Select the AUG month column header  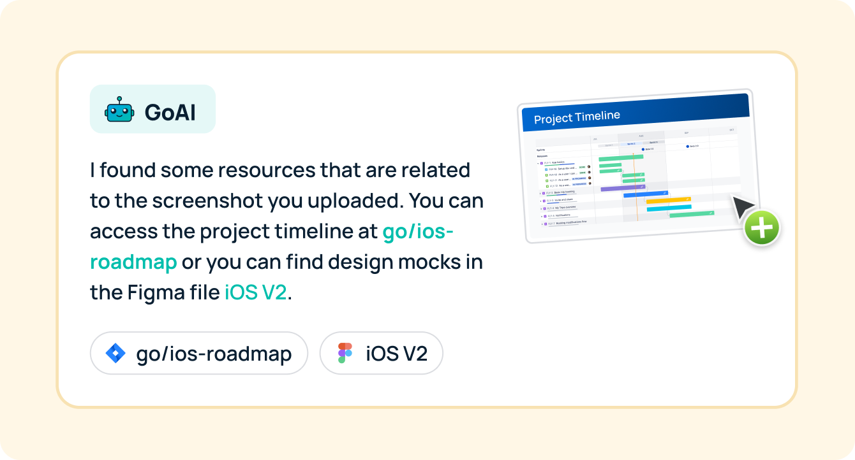pos(641,136)
